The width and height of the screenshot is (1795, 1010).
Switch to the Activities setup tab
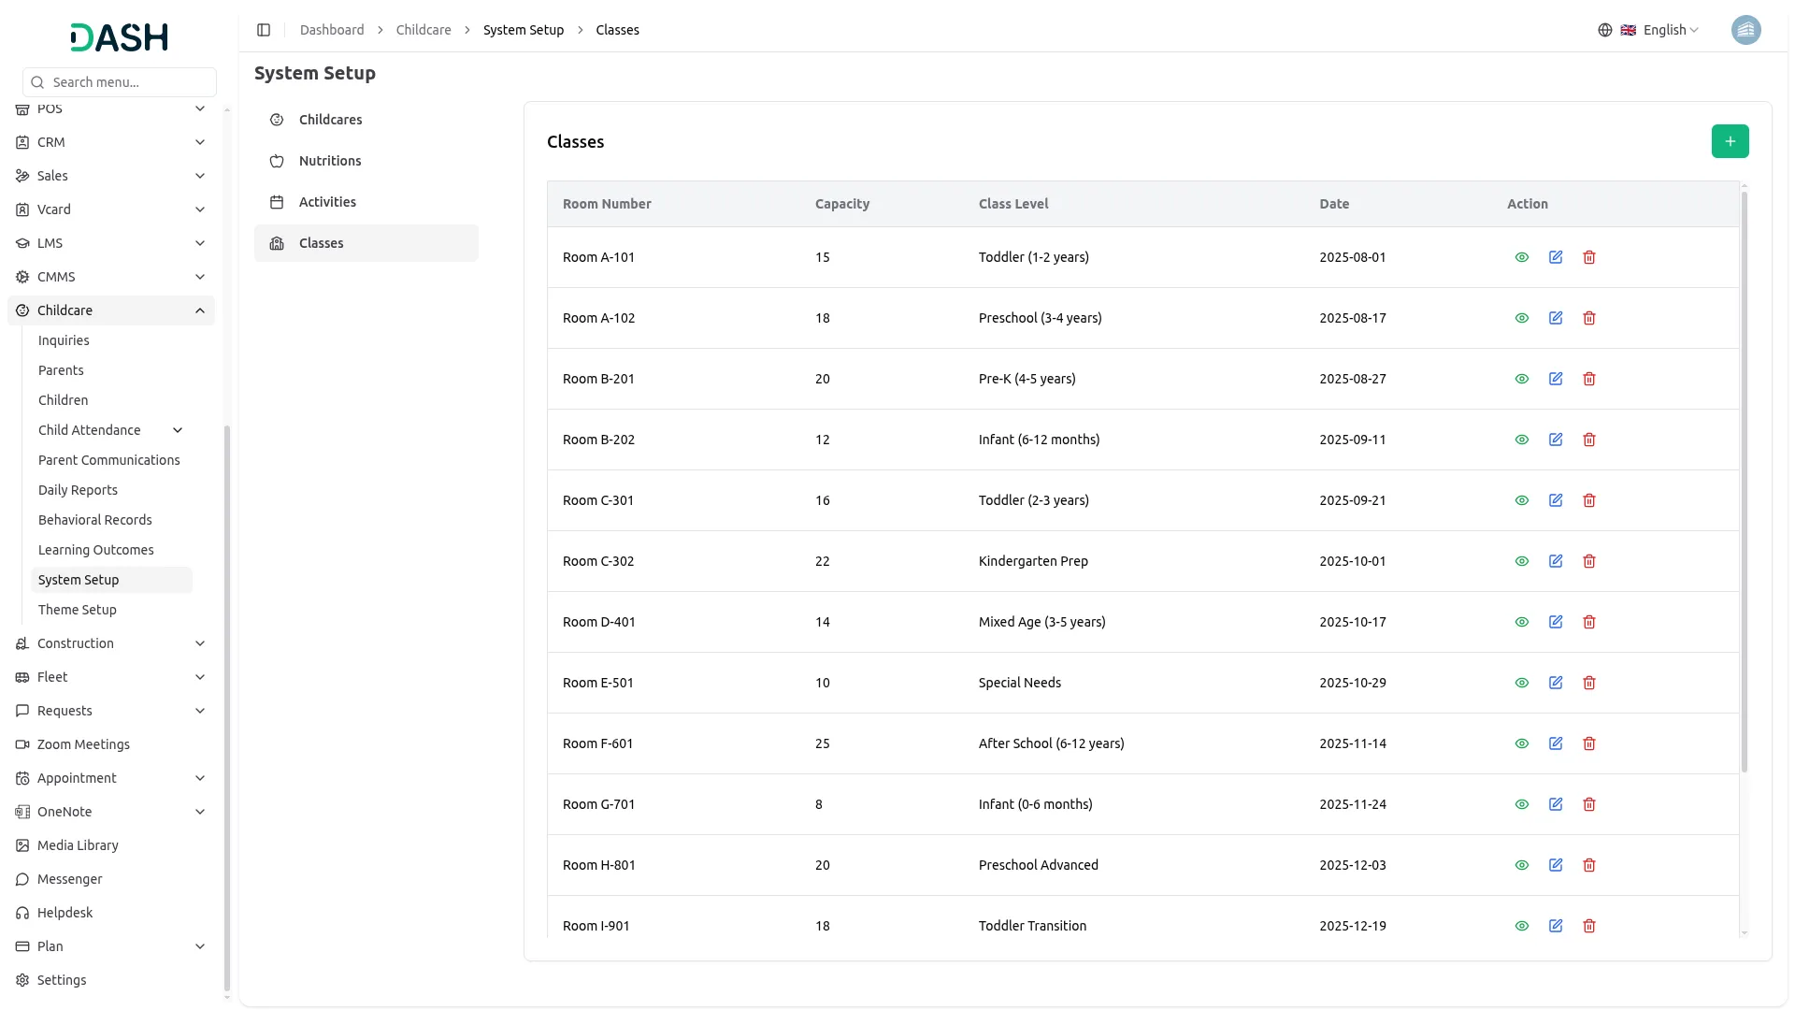[366, 202]
